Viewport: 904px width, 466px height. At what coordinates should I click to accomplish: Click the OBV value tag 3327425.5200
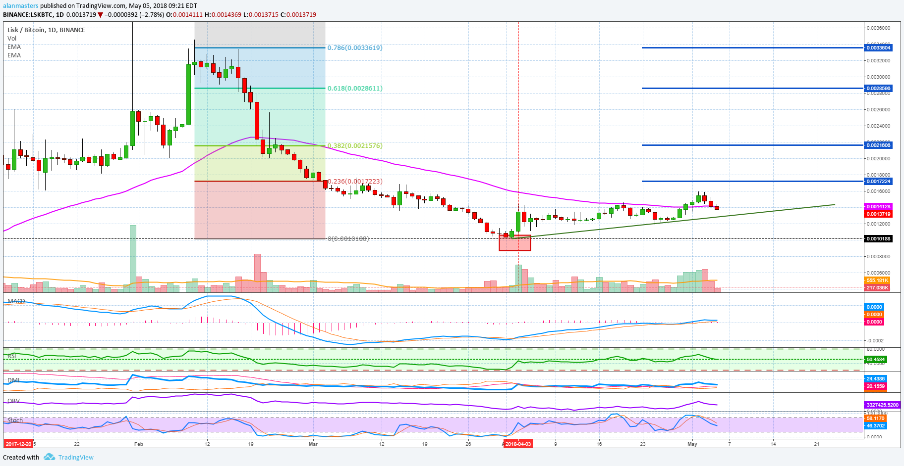882,405
